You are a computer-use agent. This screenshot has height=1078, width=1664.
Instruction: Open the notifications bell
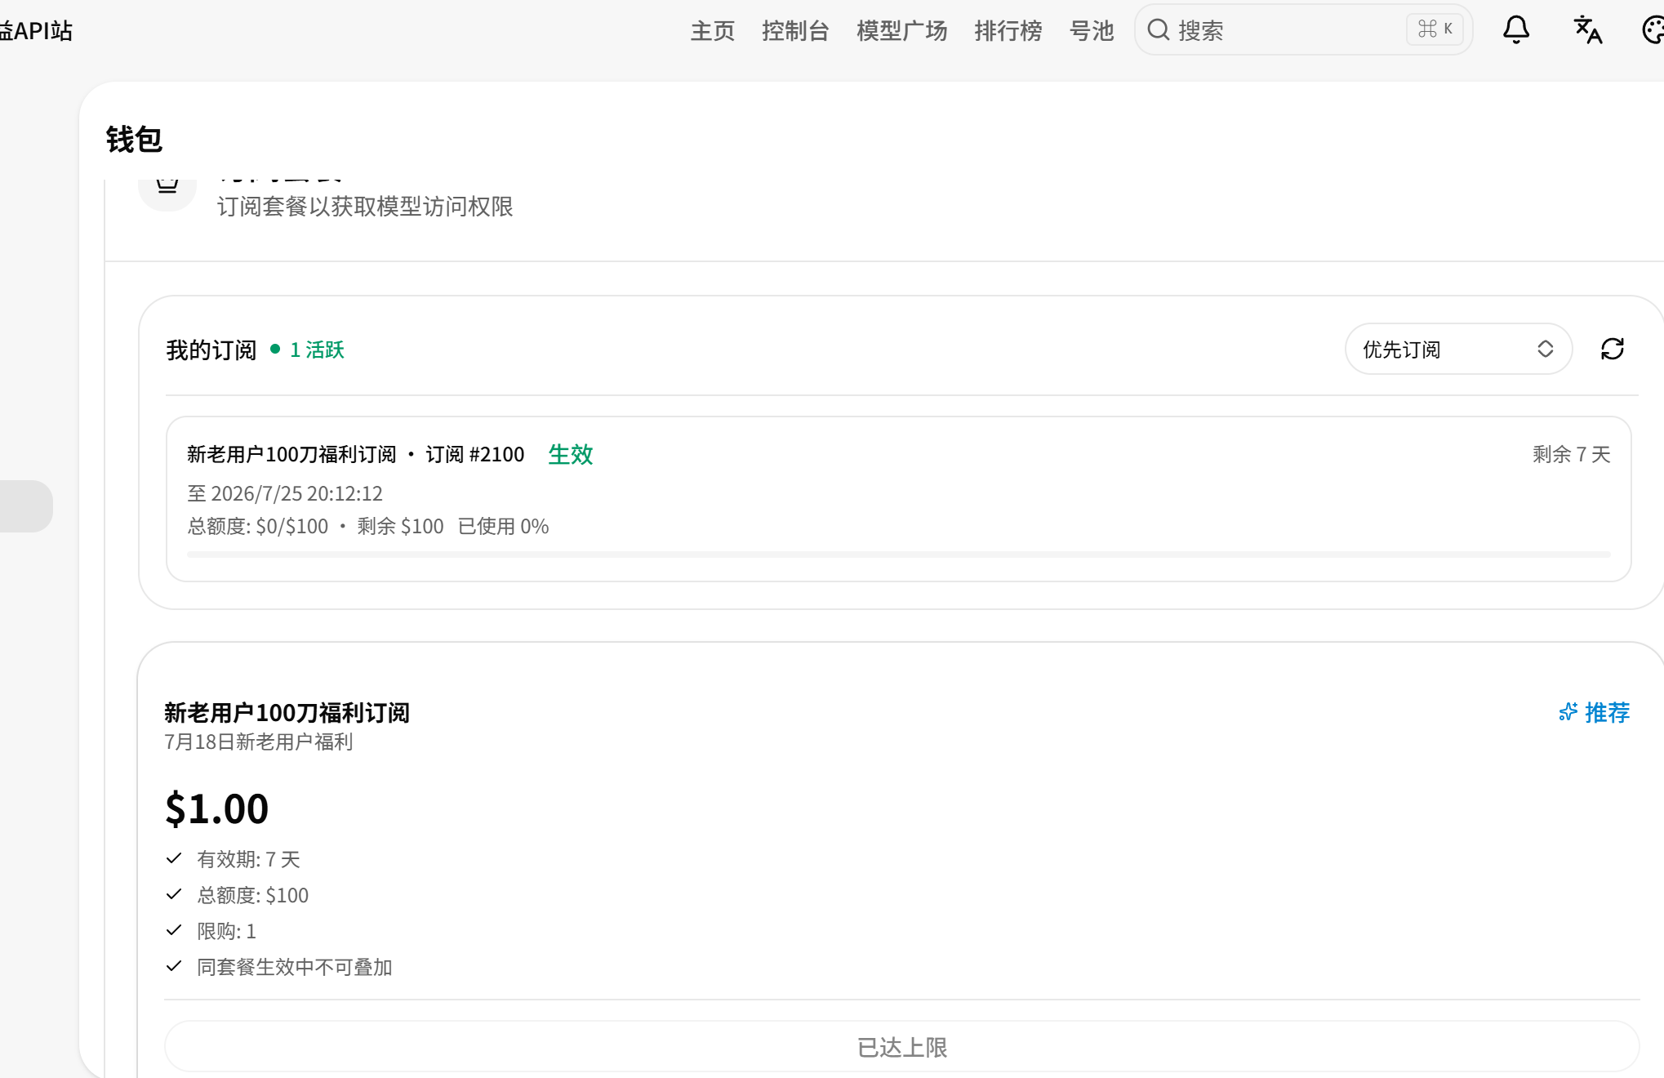click(x=1516, y=30)
